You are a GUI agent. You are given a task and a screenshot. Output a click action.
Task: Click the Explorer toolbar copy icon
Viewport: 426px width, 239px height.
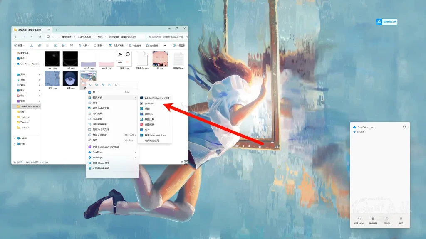40,45
